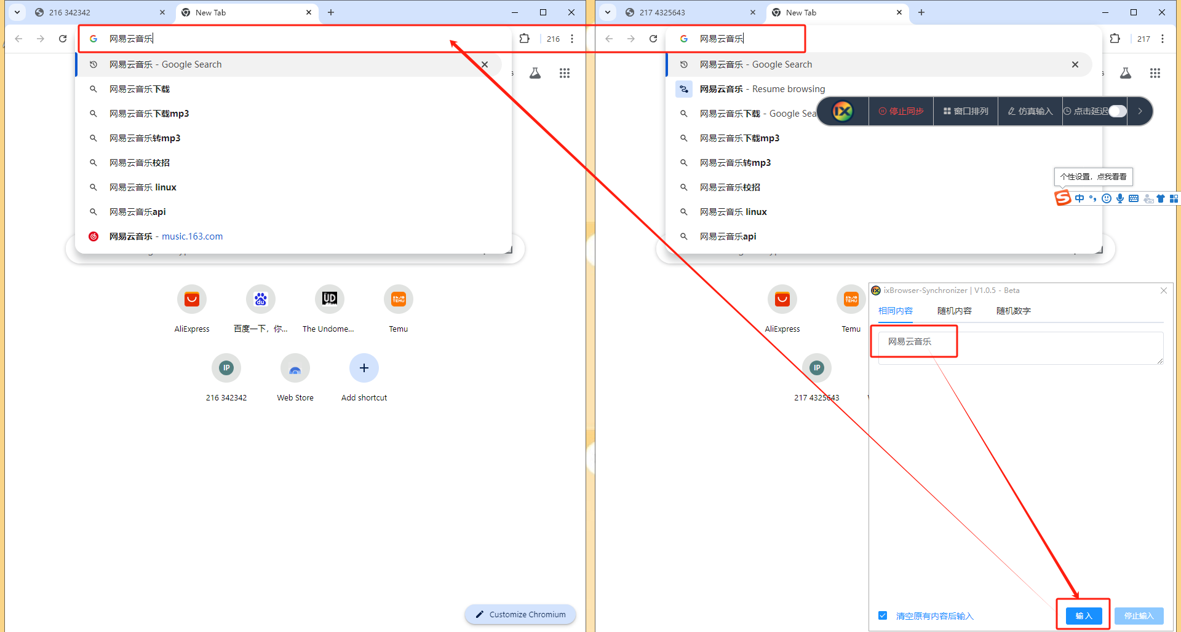
Task: Go forward in right browser window
Action: pos(631,39)
